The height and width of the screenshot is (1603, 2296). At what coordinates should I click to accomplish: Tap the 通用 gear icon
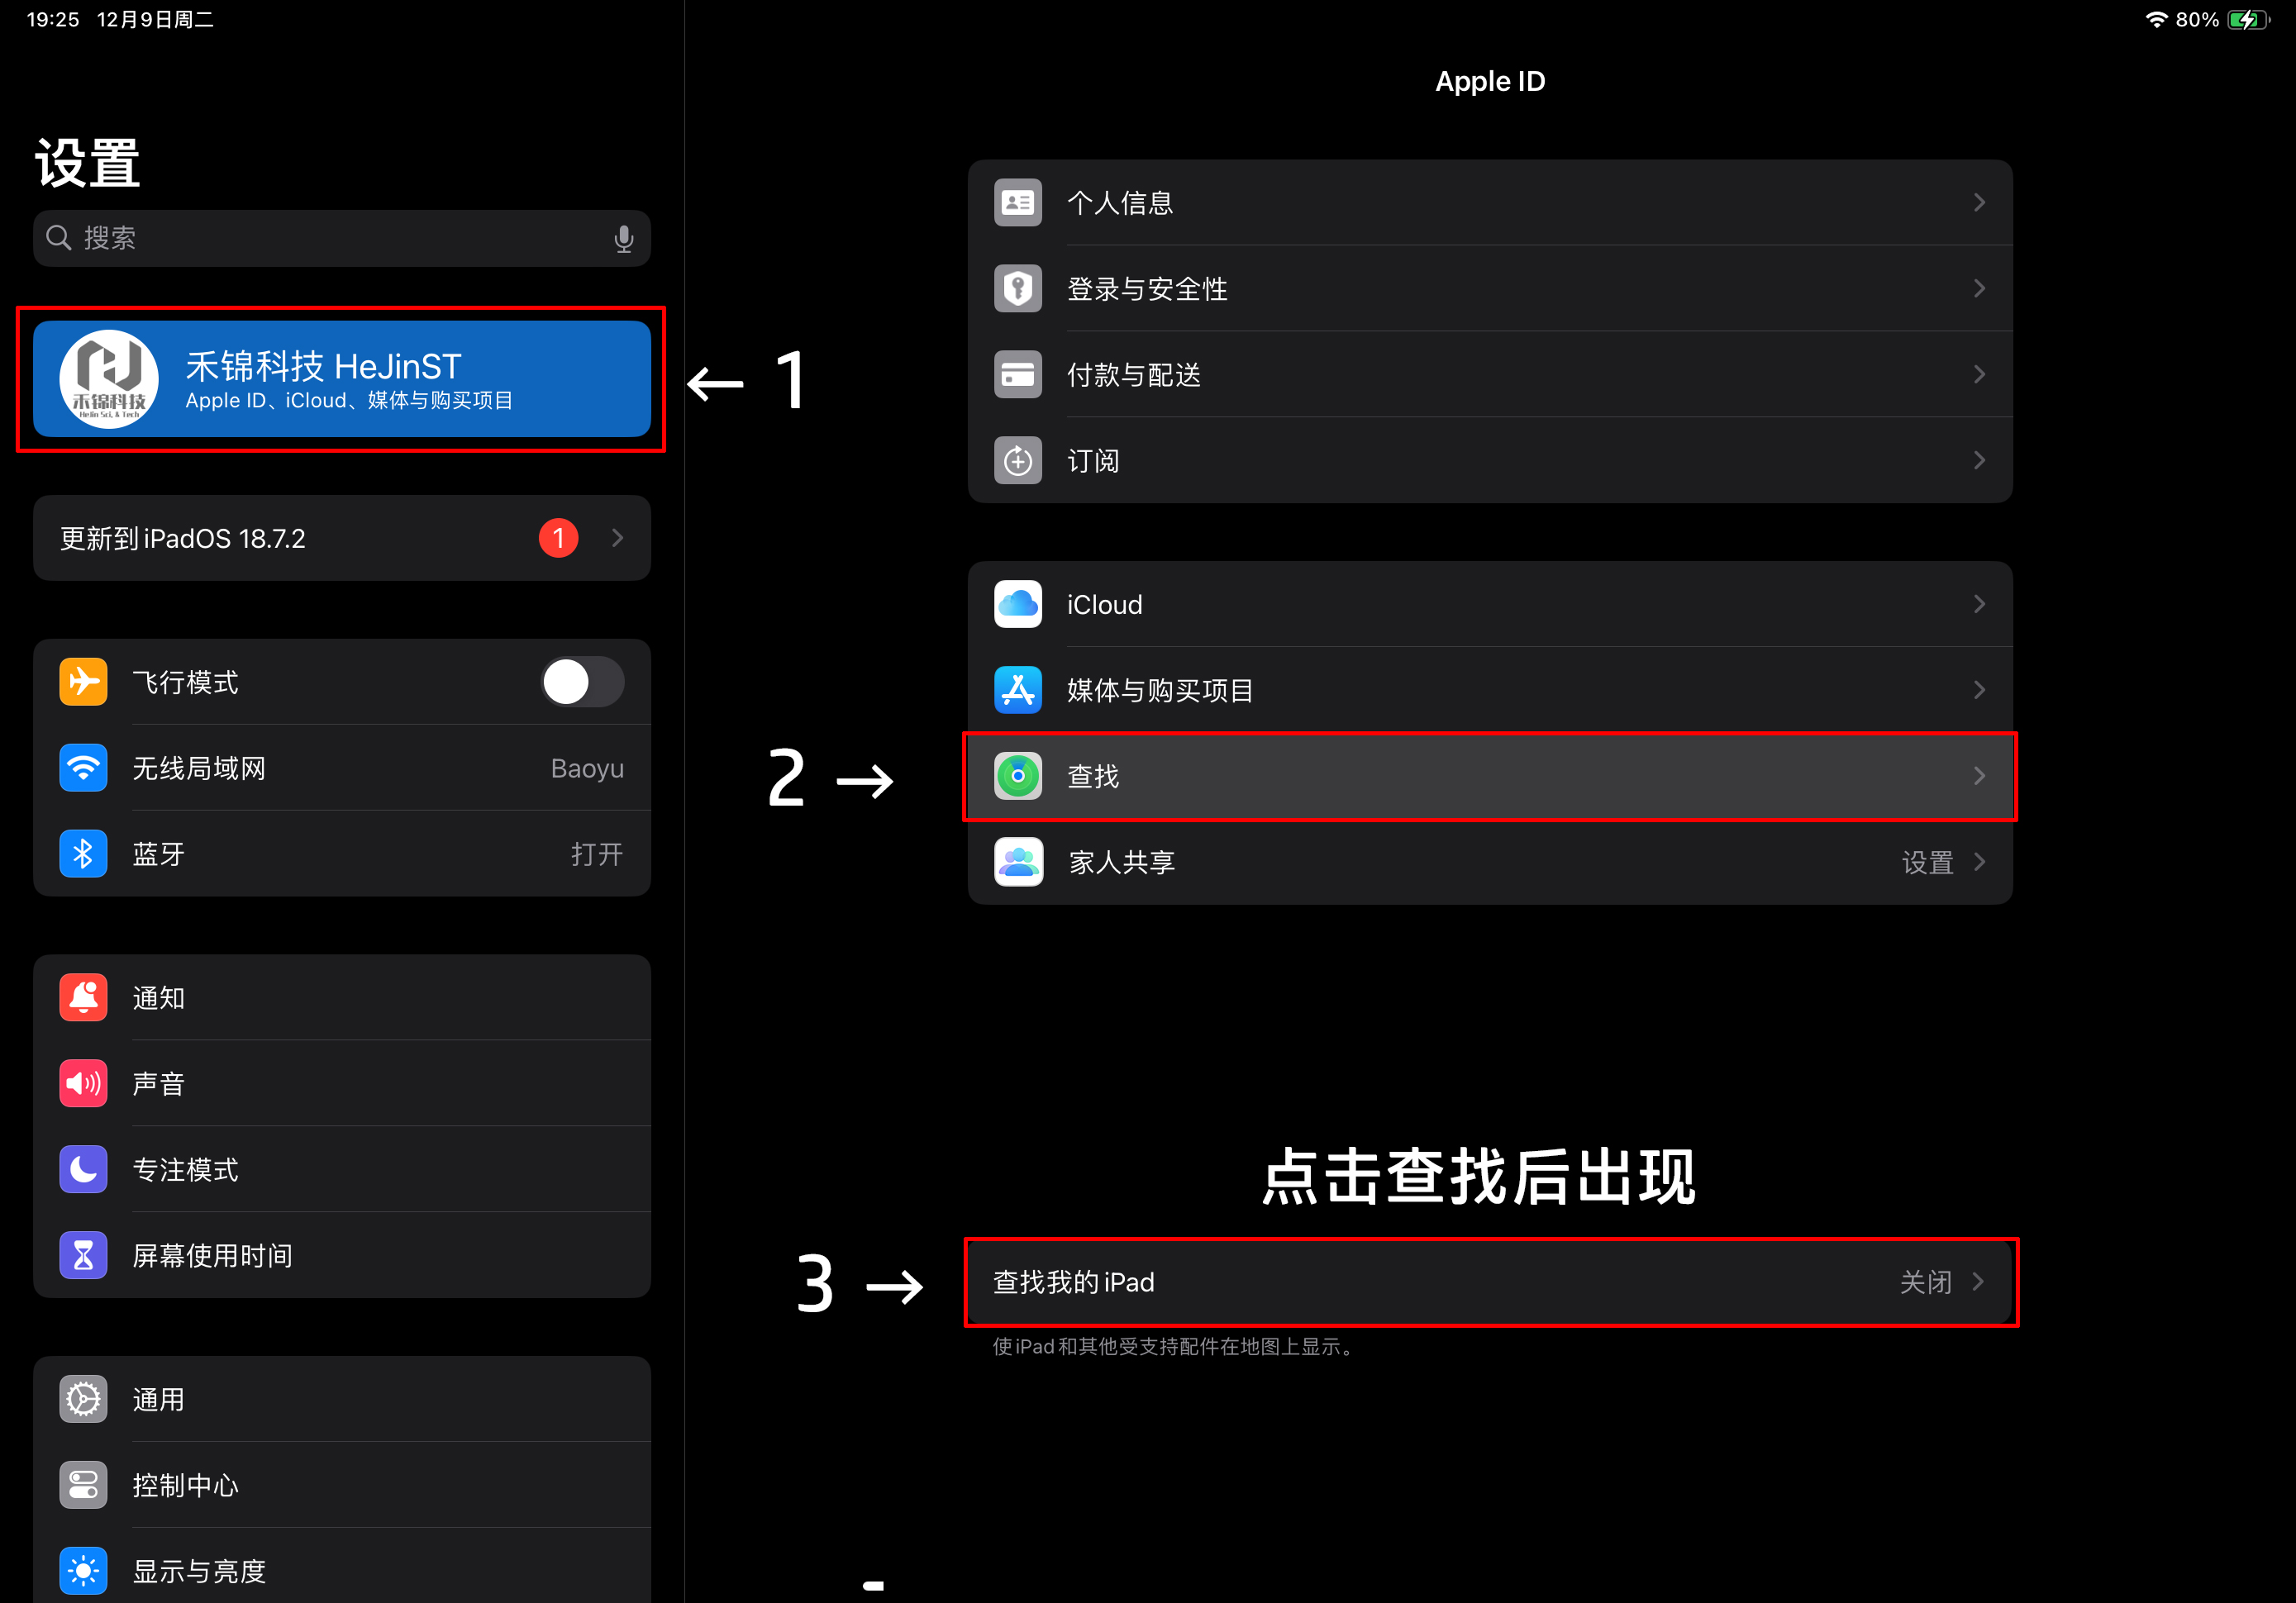[83, 1400]
